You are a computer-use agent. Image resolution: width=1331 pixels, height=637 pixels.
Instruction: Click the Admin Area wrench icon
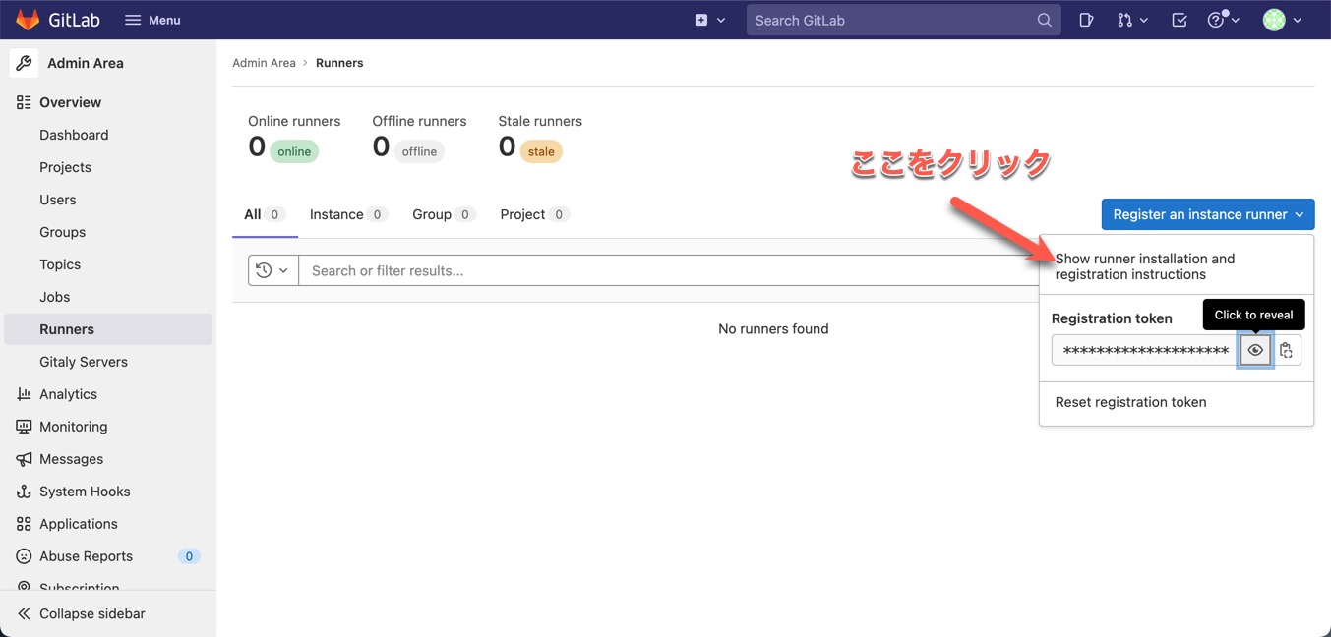pyautogui.click(x=24, y=63)
